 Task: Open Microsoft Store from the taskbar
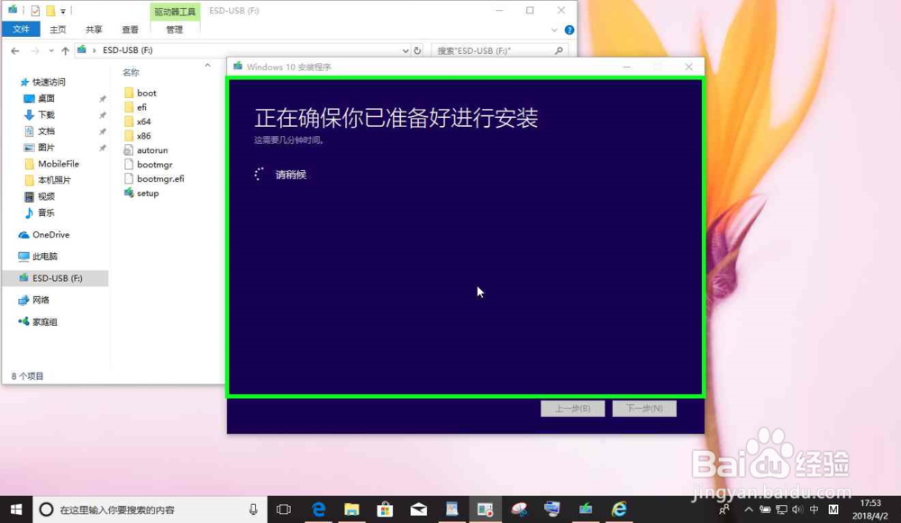[385, 509]
